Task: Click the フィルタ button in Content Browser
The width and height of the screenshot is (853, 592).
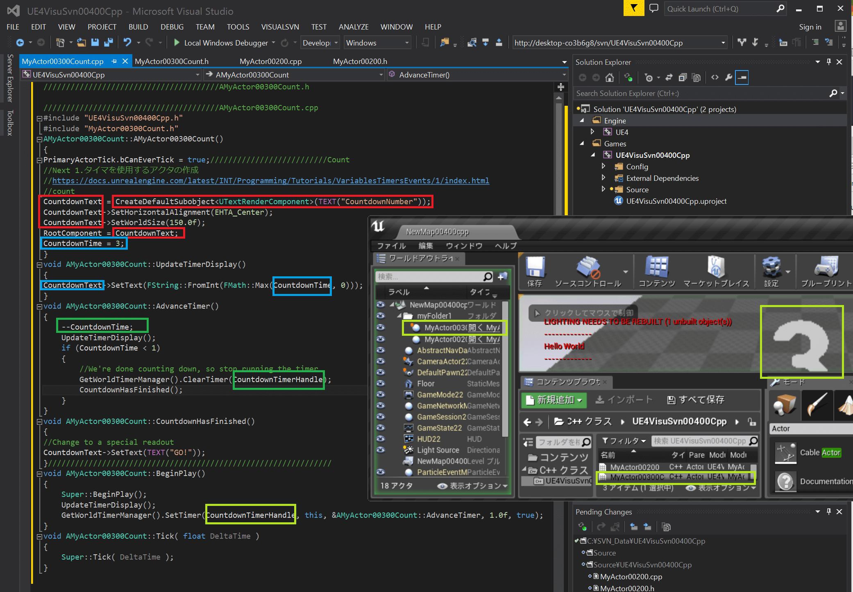Action: point(624,441)
